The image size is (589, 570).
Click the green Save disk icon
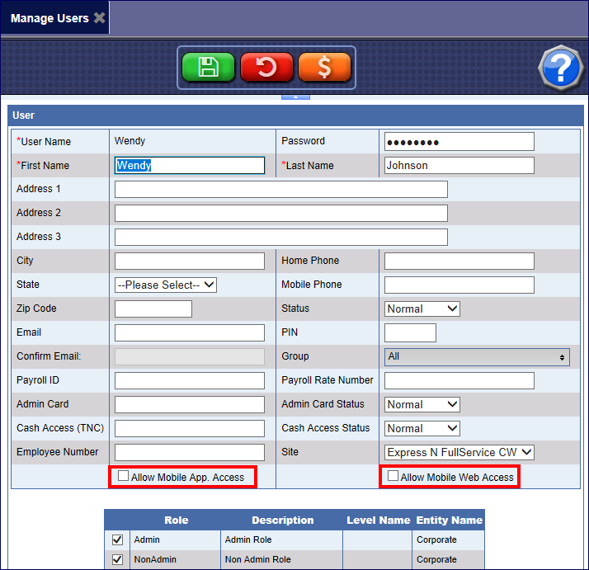209,68
